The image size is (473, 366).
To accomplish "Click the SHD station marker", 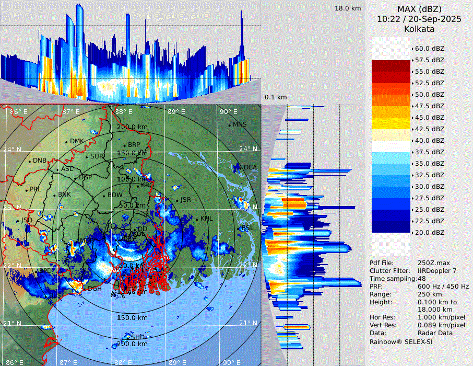I will click(127, 337).
